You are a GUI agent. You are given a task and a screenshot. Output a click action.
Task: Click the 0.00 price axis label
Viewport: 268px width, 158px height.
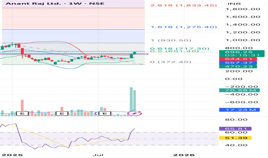(234, 79)
